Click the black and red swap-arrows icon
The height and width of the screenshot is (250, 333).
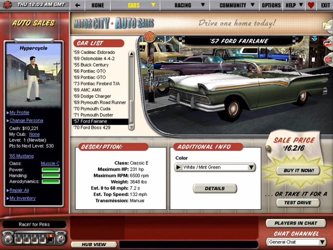[x=328, y=43]
